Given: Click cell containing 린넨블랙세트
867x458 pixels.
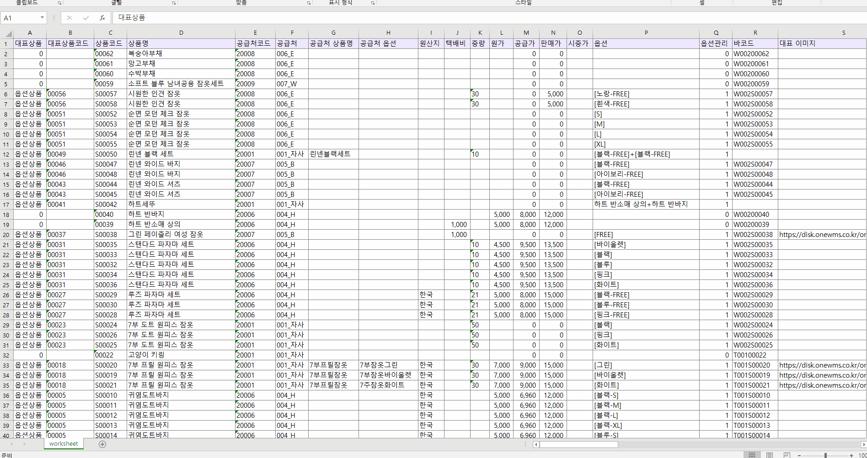Looking at the screenshot, I should (x=333, y=154).
